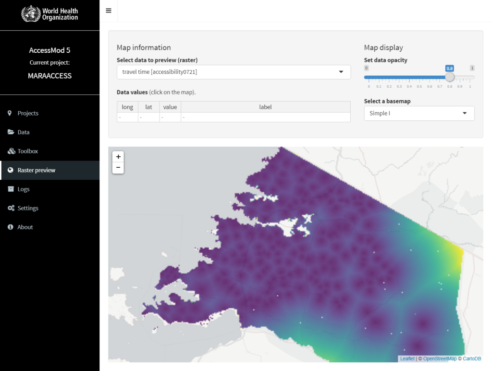Viewport: 492px width, 371px height.
Task: Open the basemap dropdown showing Simple I
Action: (418, 113)
